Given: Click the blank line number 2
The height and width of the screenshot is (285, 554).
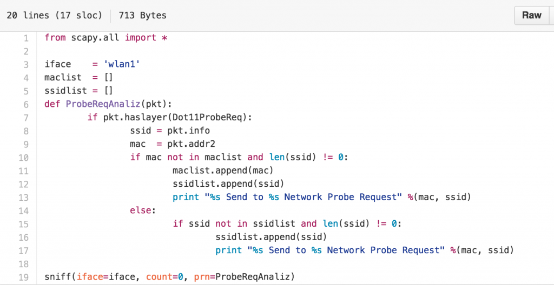Looking at the screenshot, I should click(x=25, y=51).
